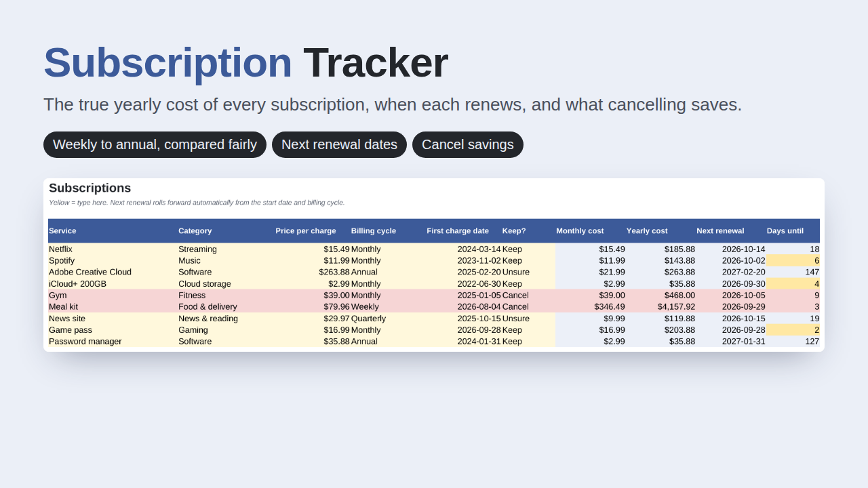The width and height of the screenshot is (868, 488).
Task: Click the 'Monthly cost' column header
Action: coord(591,231)
